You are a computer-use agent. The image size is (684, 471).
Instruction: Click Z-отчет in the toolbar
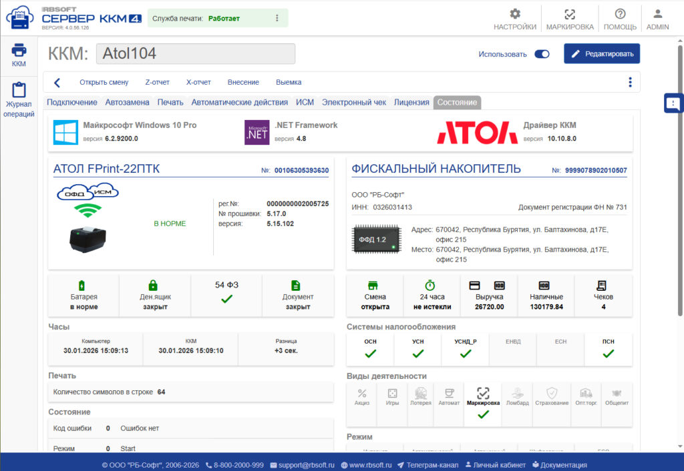[x=157, y=82]
